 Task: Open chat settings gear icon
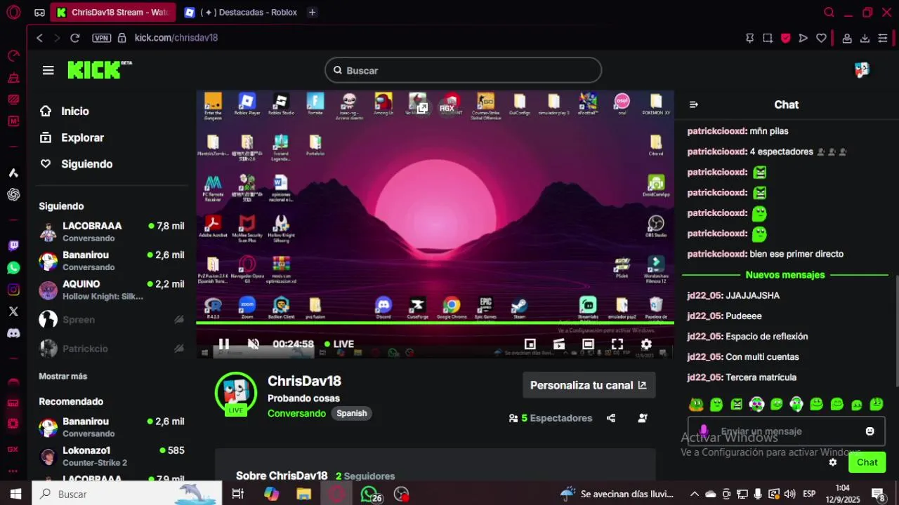coord(833,462)
